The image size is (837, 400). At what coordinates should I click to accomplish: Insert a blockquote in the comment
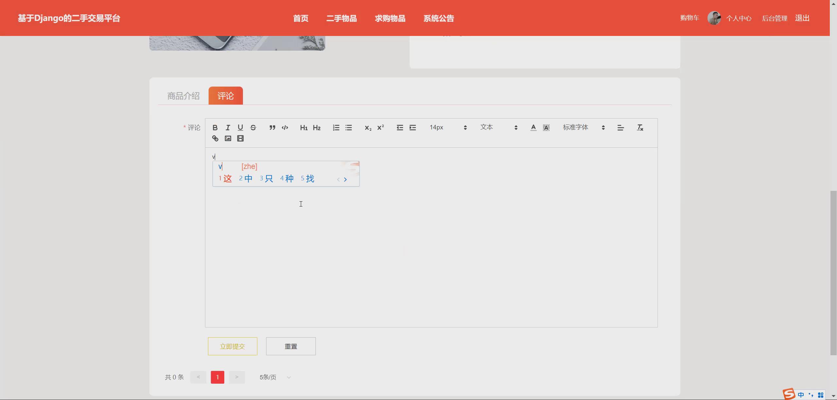272,127
